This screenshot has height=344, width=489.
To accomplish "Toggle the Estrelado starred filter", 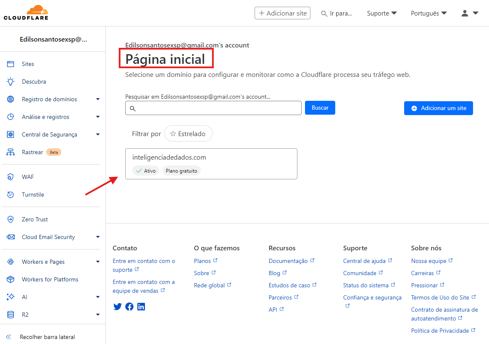I will point(188,134).
